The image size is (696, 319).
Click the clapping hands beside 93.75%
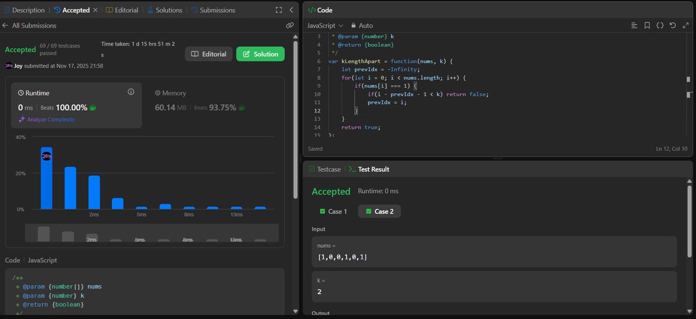[x=241, y=107]
